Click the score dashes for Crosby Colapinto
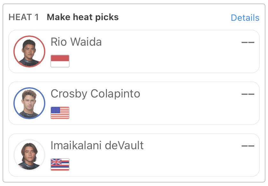Viewport: 268px width, 186px height. tap(248, 94)
